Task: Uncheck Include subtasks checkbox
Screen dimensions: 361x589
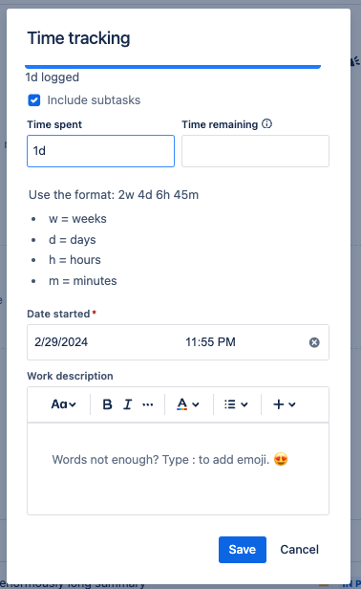Action: tap(34, 100)
